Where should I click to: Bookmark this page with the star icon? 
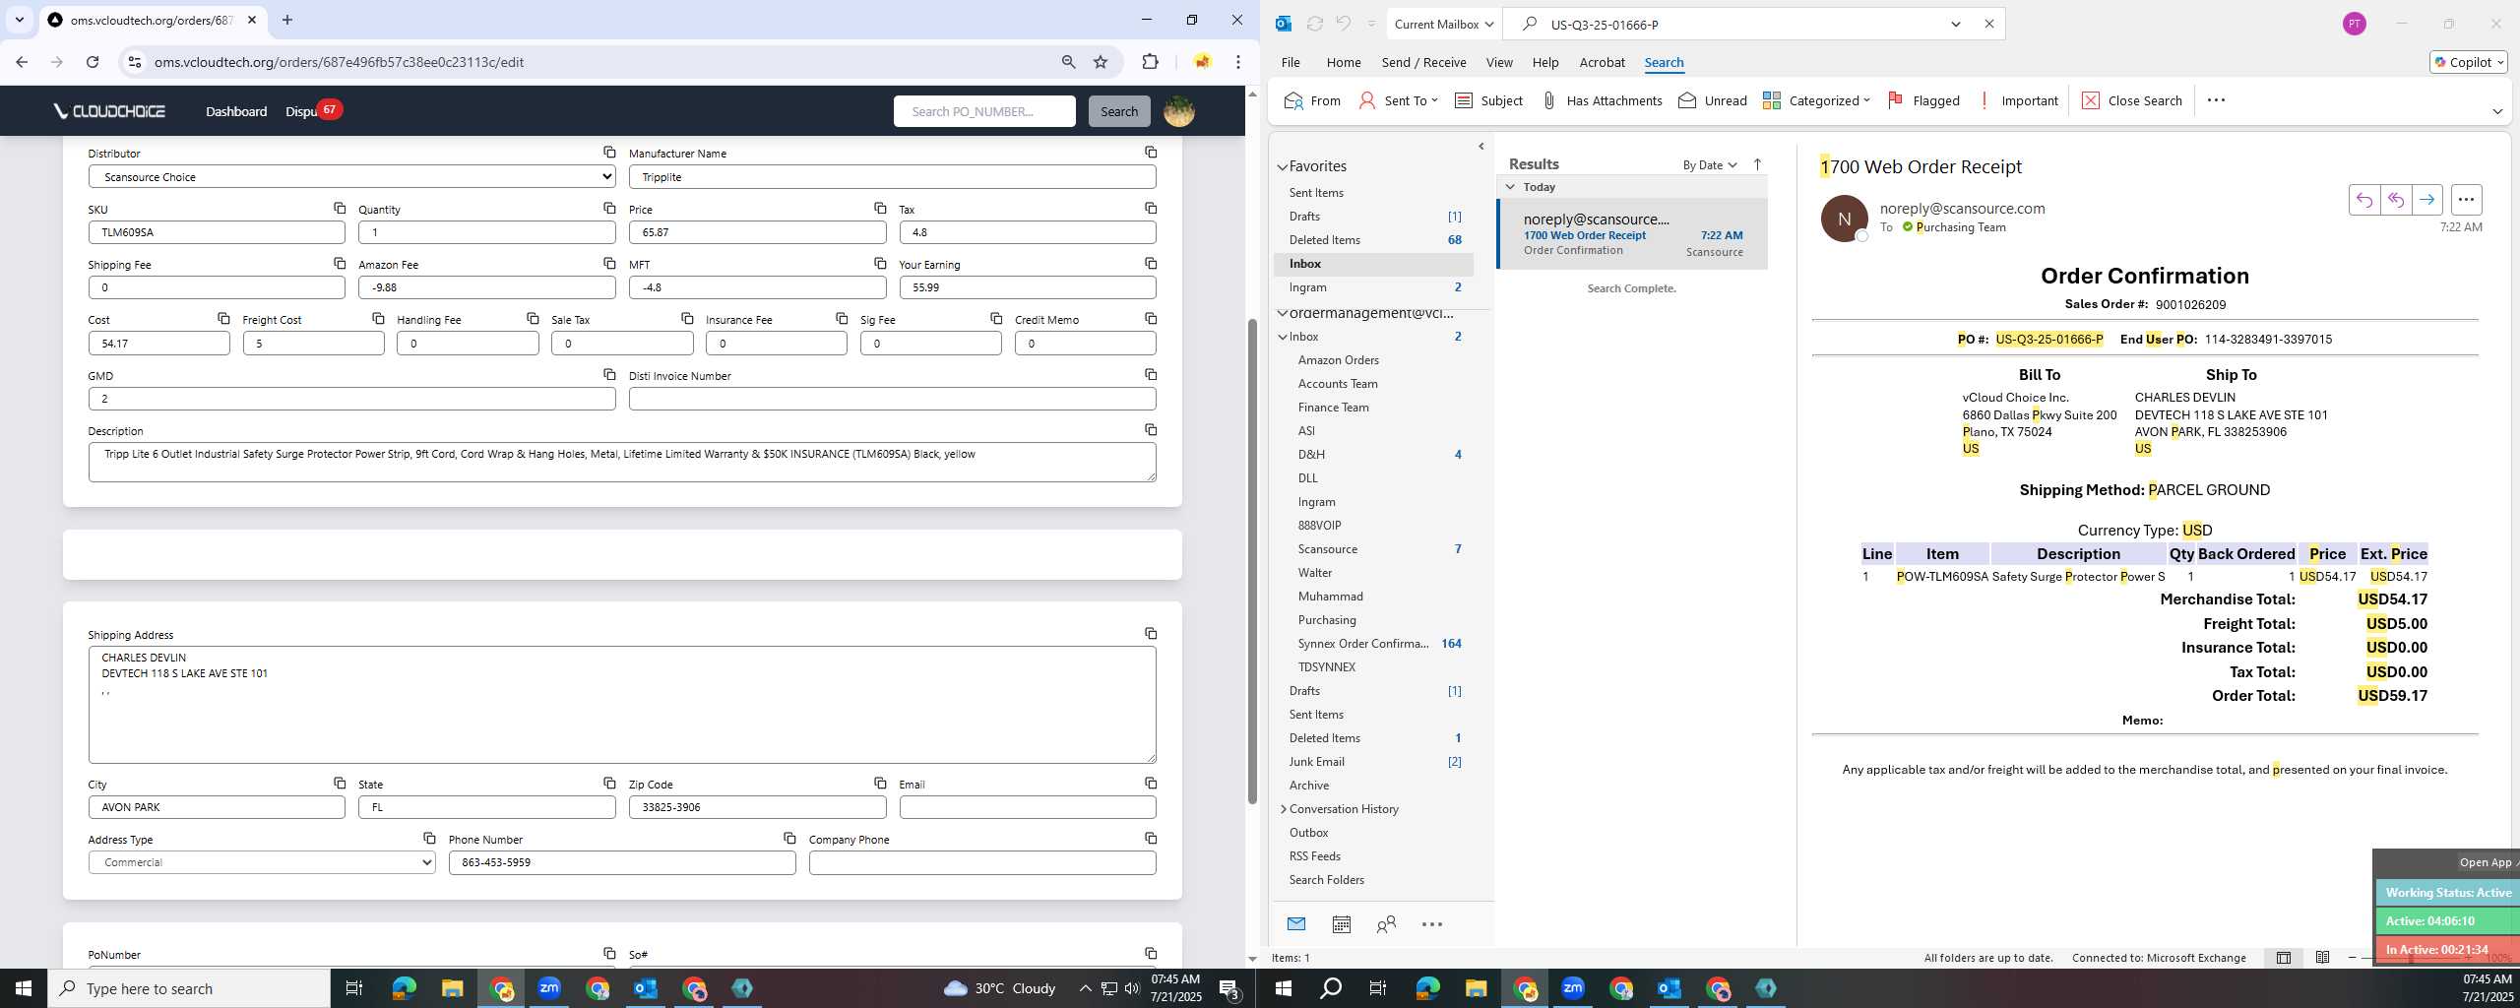point(1101,62)
